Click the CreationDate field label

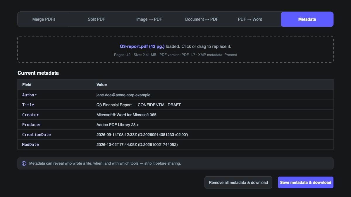click(37, 135)
